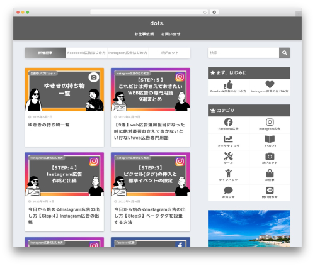
Task: Open the Facebook広告 category icon
Action: pos(228,122)
